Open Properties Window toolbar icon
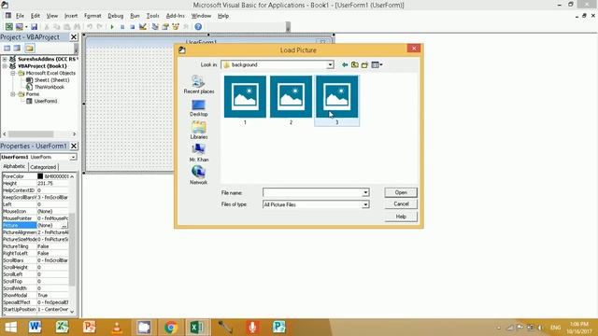 tap(165, 27)
